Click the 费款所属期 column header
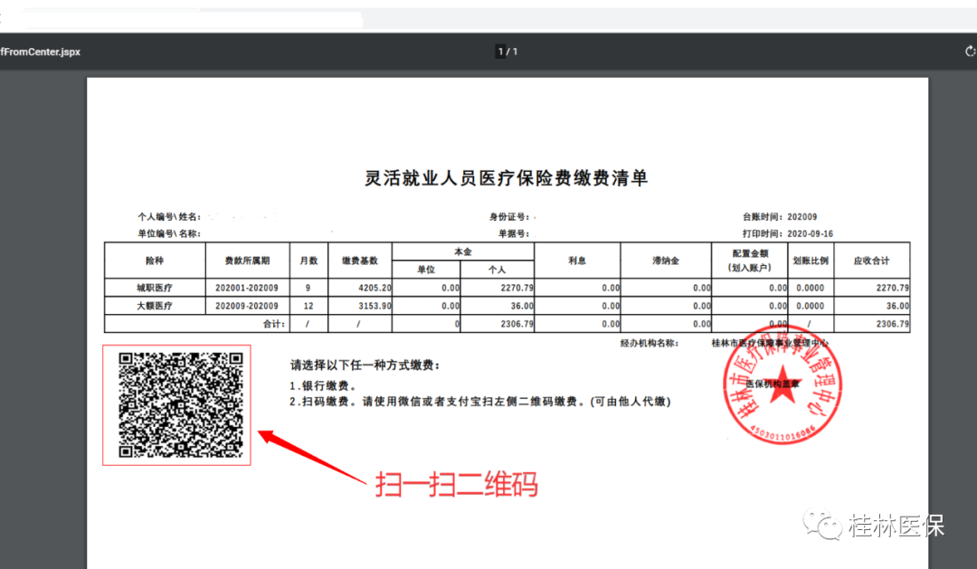The width and height of the screenshot is (977, 569). [x=247, y=261]
